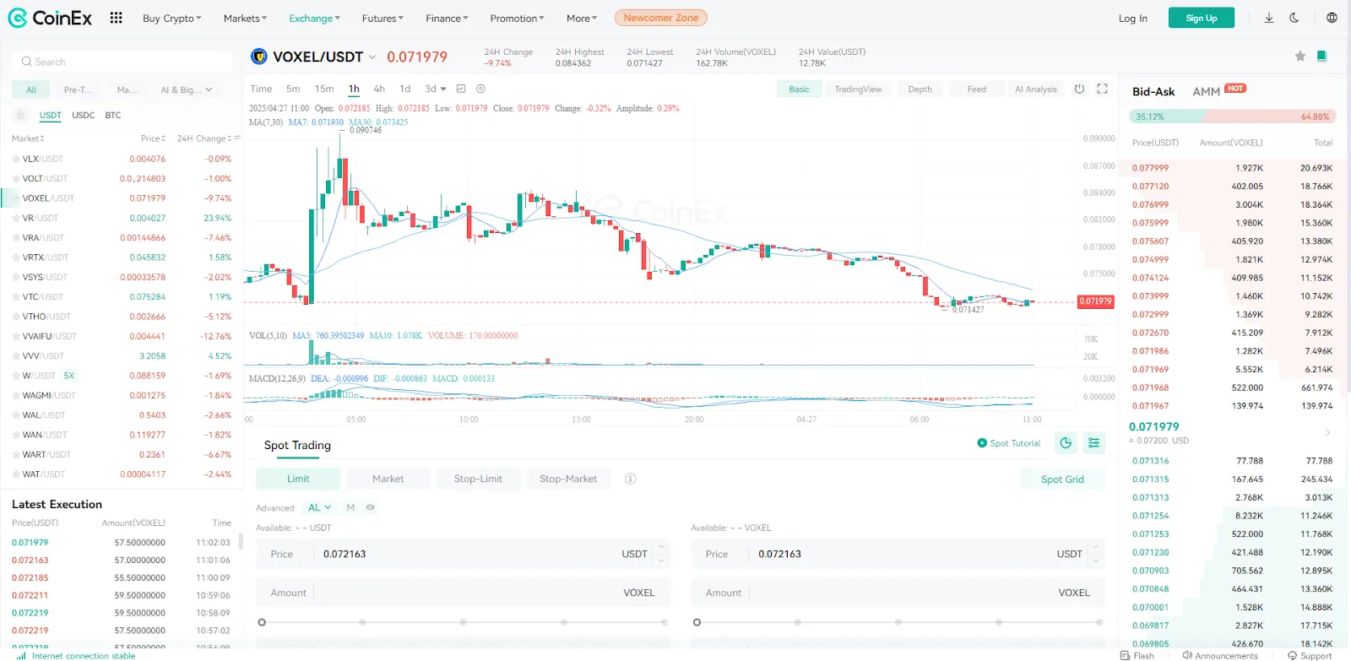Click the arrow beside 0.071979 in order book
Viewport: 1351px width, 661px height.
click(x=1327, y=433)
